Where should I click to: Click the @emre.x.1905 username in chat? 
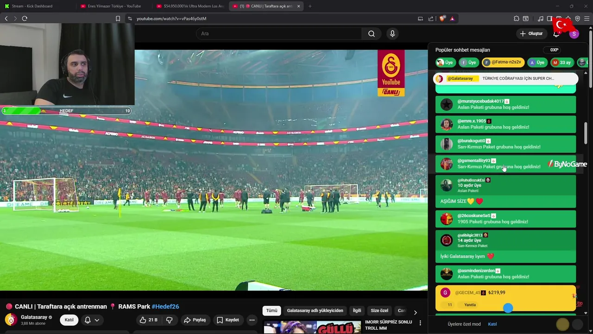click(472, 121)
